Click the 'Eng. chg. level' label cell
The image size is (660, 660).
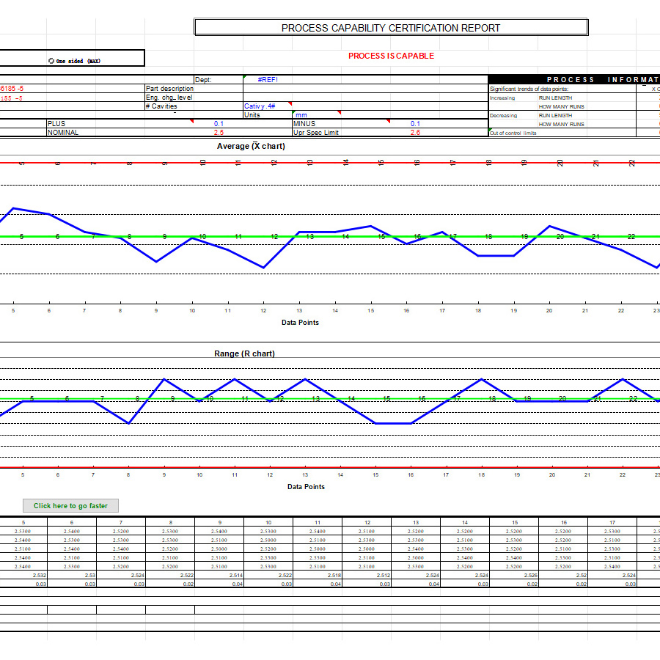pos(169,98)
